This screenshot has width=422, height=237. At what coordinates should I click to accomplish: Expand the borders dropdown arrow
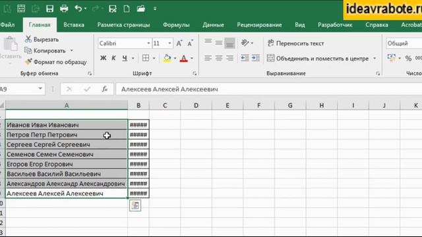coord(154,58)
